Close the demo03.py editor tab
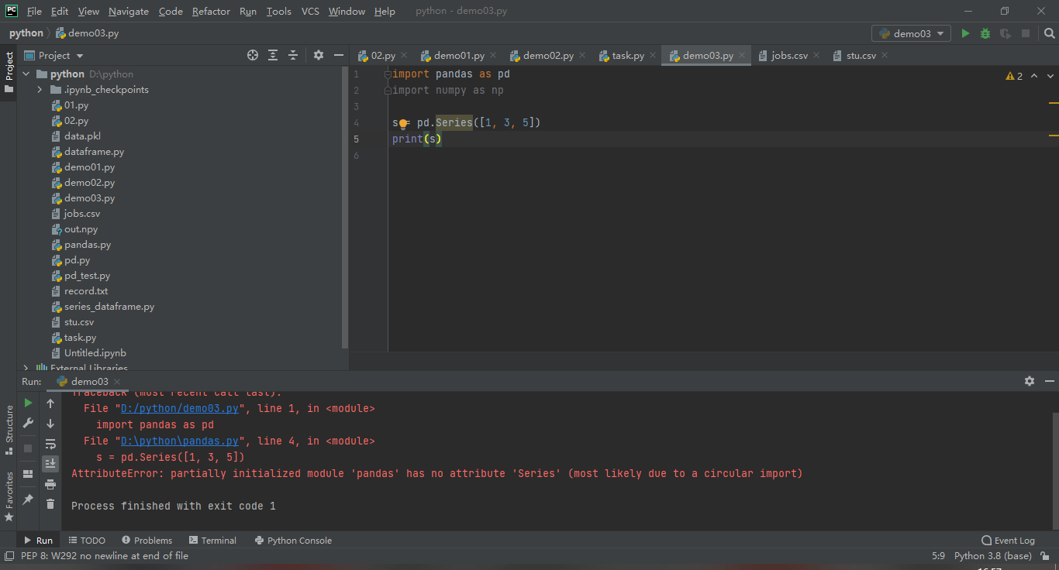This screenshot has width=1059, height=570. tap(742, 55)
